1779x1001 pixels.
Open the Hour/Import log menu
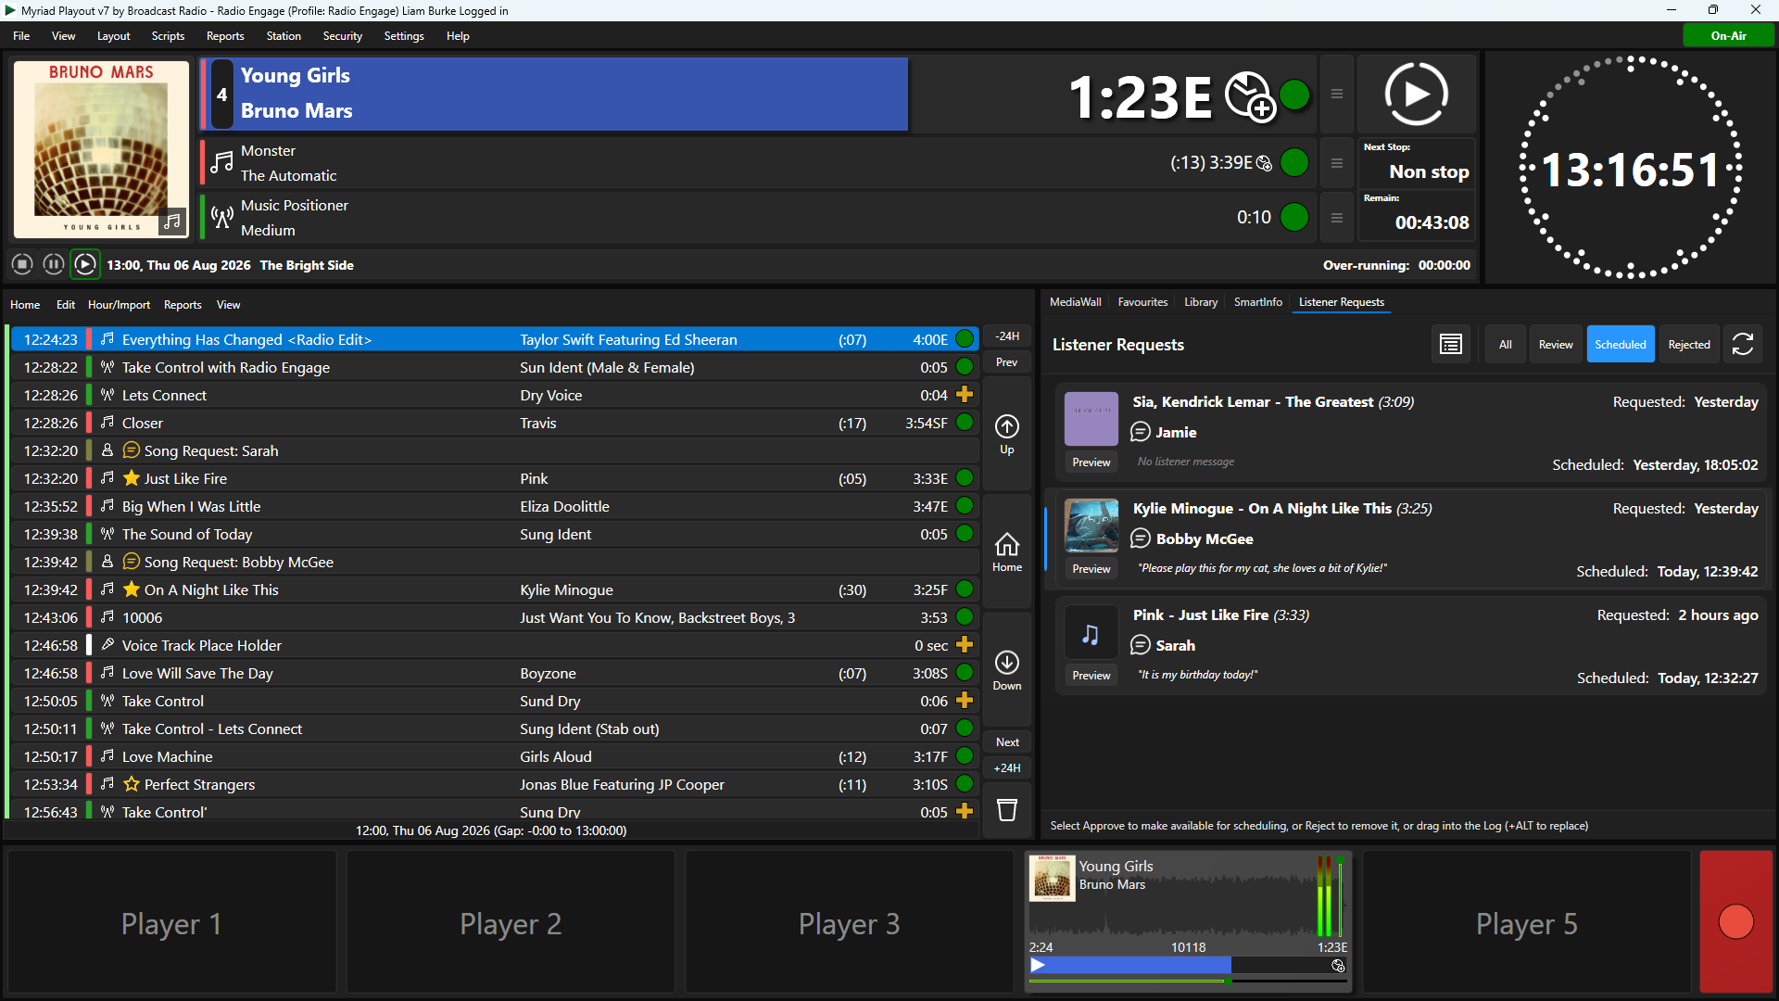coord(119,305)
